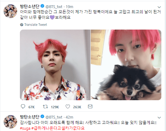Retweet using the retweet arrows icon
This screenshot has height=131, width=166.
coord(45,106)
